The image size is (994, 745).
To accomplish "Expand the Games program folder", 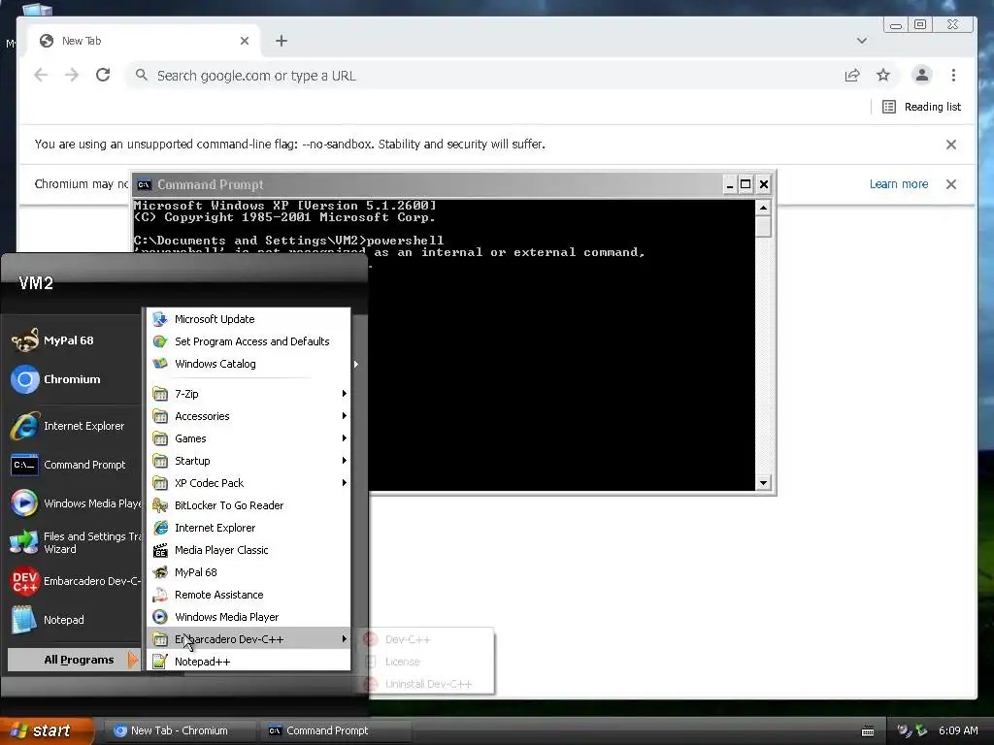I will [248, 438].
